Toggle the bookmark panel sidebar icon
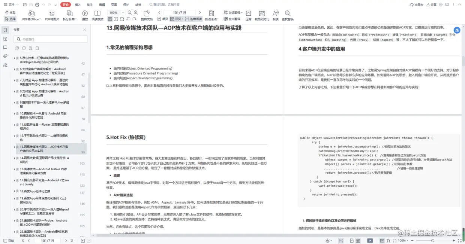 5,30
